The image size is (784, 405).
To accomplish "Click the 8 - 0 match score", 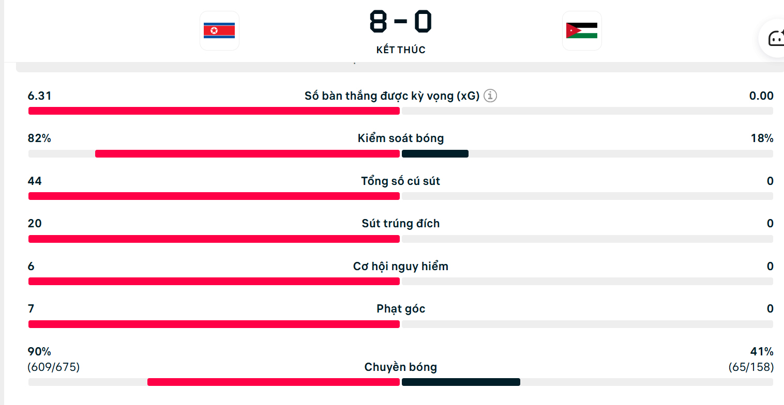I will (x=401, y=22).
